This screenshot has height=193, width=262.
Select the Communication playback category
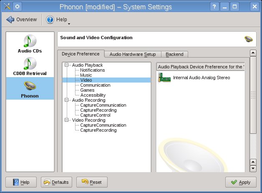pos(95,85)
